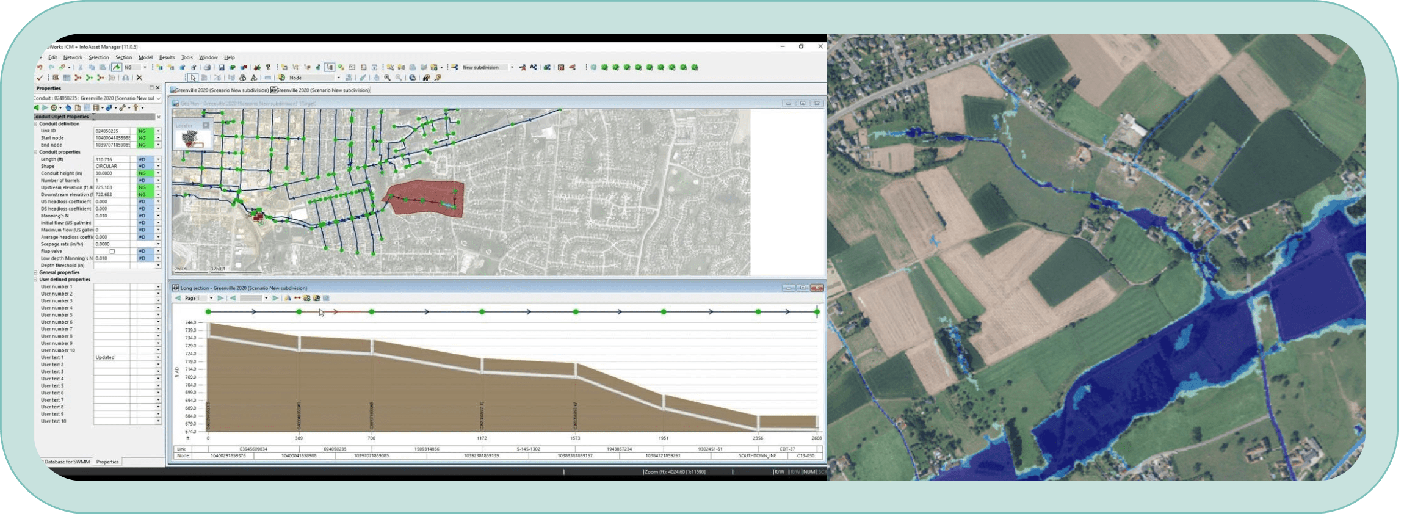Click the black X clear selection icon

pos(139,78)
